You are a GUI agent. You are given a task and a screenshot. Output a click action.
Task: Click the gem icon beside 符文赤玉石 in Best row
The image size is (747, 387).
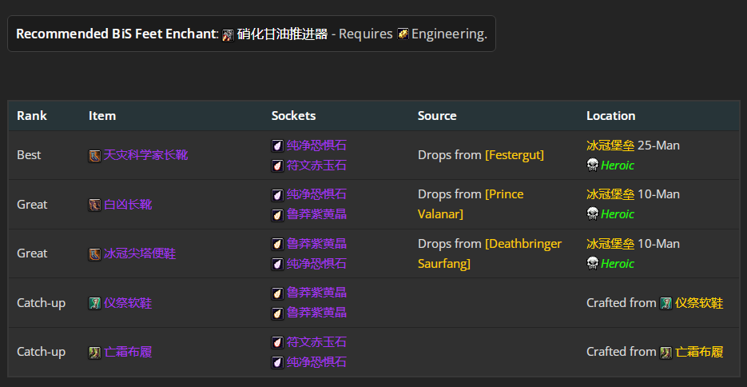277,166
